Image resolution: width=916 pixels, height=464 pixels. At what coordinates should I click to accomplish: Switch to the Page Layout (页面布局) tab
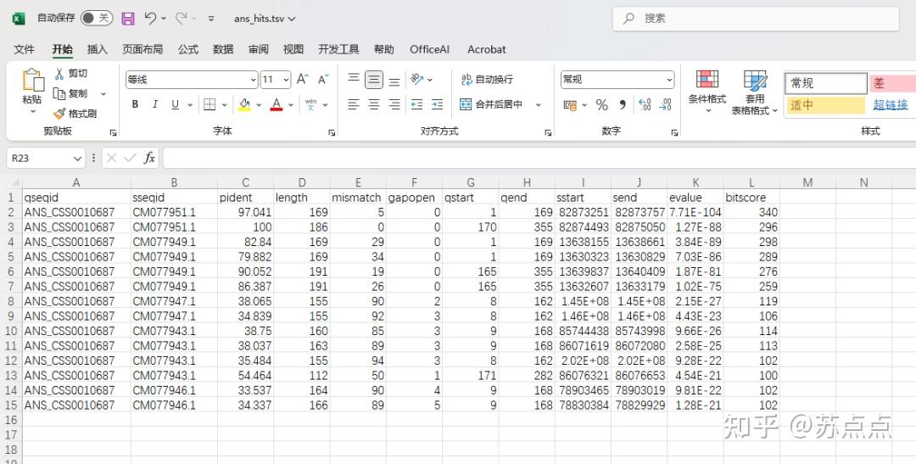pyautogui.click(x=142, y=49)
